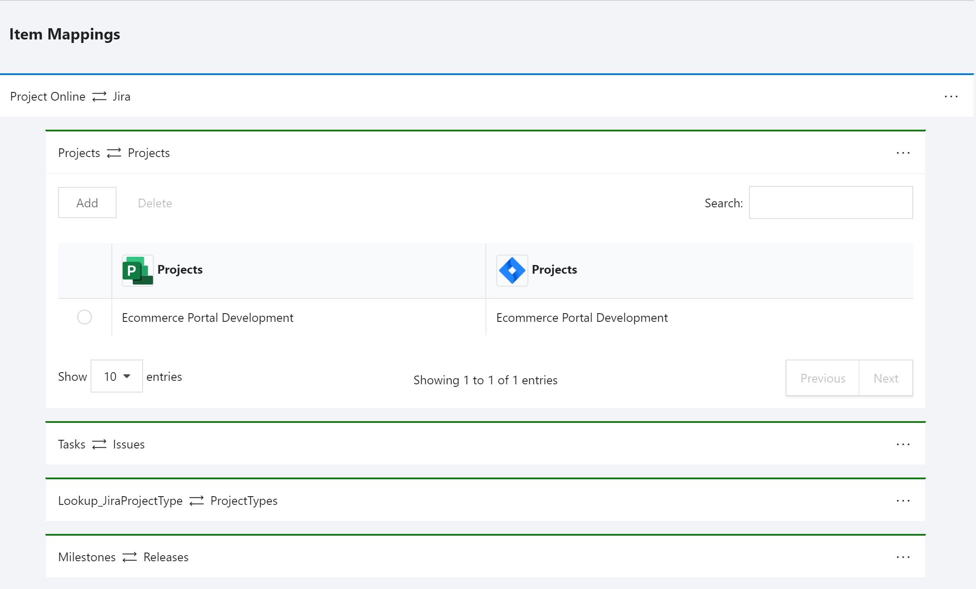This screenshot has width=976, height=589.
Task: Focus the Search input field
Action: tap(830, 203)
